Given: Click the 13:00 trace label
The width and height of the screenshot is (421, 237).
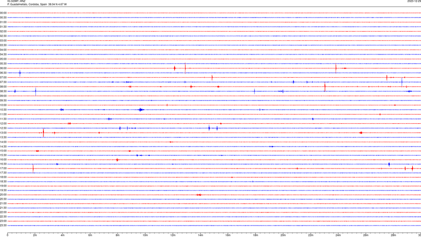Looking at the screenshot, I should (x=3, y=133).
